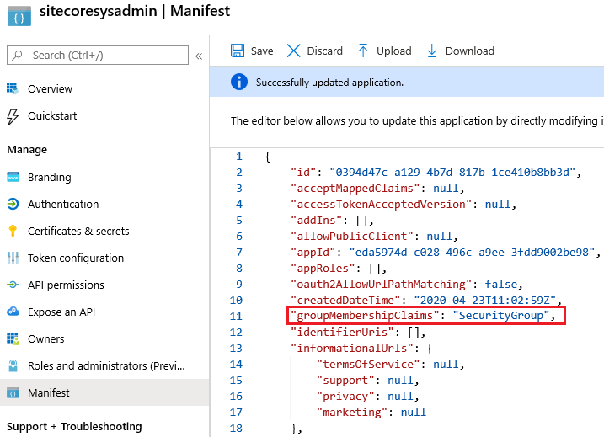Screen dimensions: 604x437
Task: Click the "id" value on line 2
Action: (452, 172)
